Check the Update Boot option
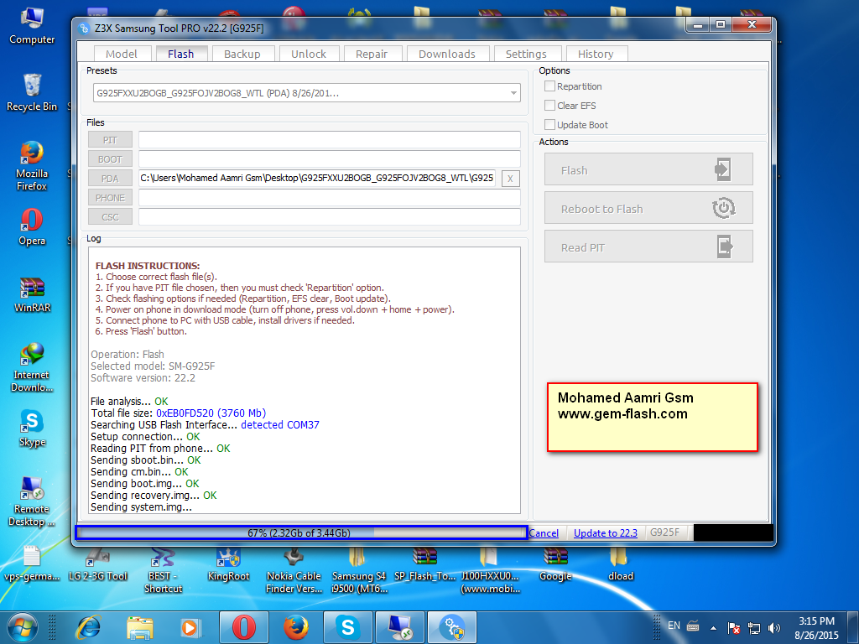The width and height of the screenshot is (859, 644). [576, 125]
